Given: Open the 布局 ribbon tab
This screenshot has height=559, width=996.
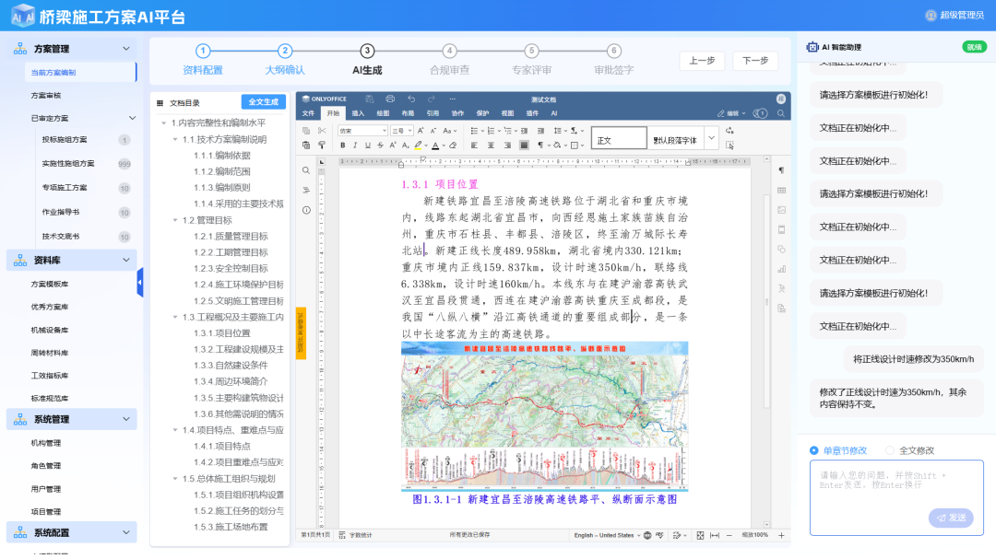Looking at the screenshot, I should pyautogui.click(x=408, y=113).
